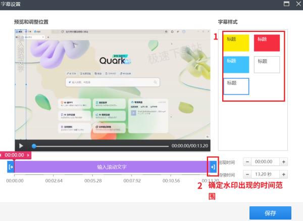Maximize the 字幕设置 window
303x221 pixels.
286,4
